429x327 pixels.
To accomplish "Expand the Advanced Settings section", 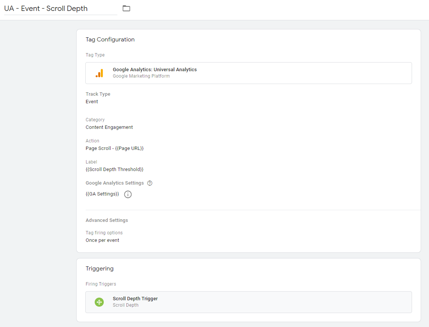I will tap(107, 220).
